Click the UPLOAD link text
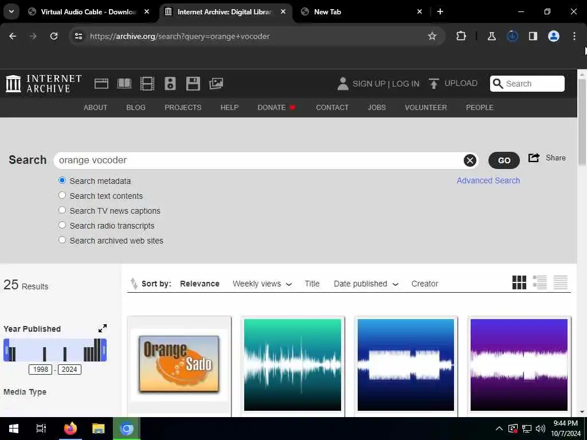The height and width of the screenshot is (440, 587). pos(461,83)
